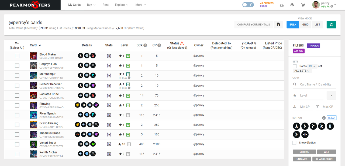The image size is (345, 166).
Task: Open the Rent page
Action: point(106,5)
